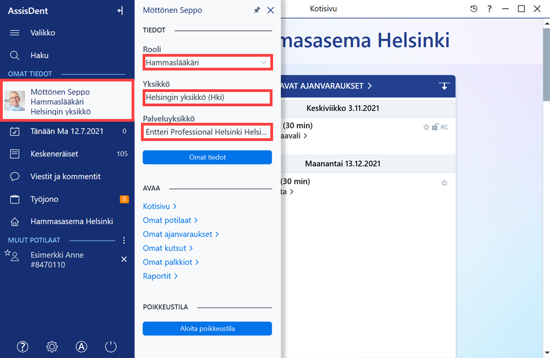Viewport: 550px width, 358px height.
Task: Open the history clock icon in title bar
Action: [x=473, y=9]
